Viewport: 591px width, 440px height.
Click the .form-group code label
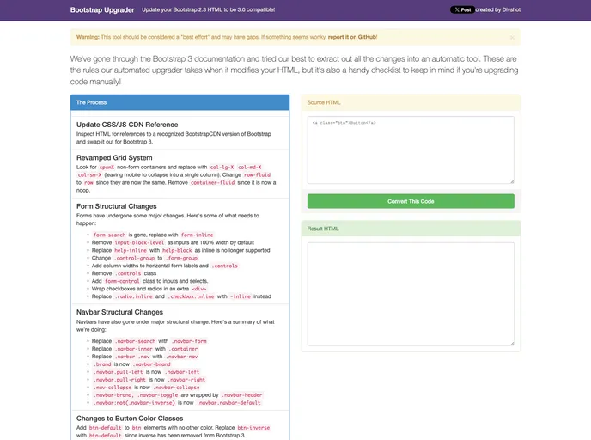[x=181, y=259]
